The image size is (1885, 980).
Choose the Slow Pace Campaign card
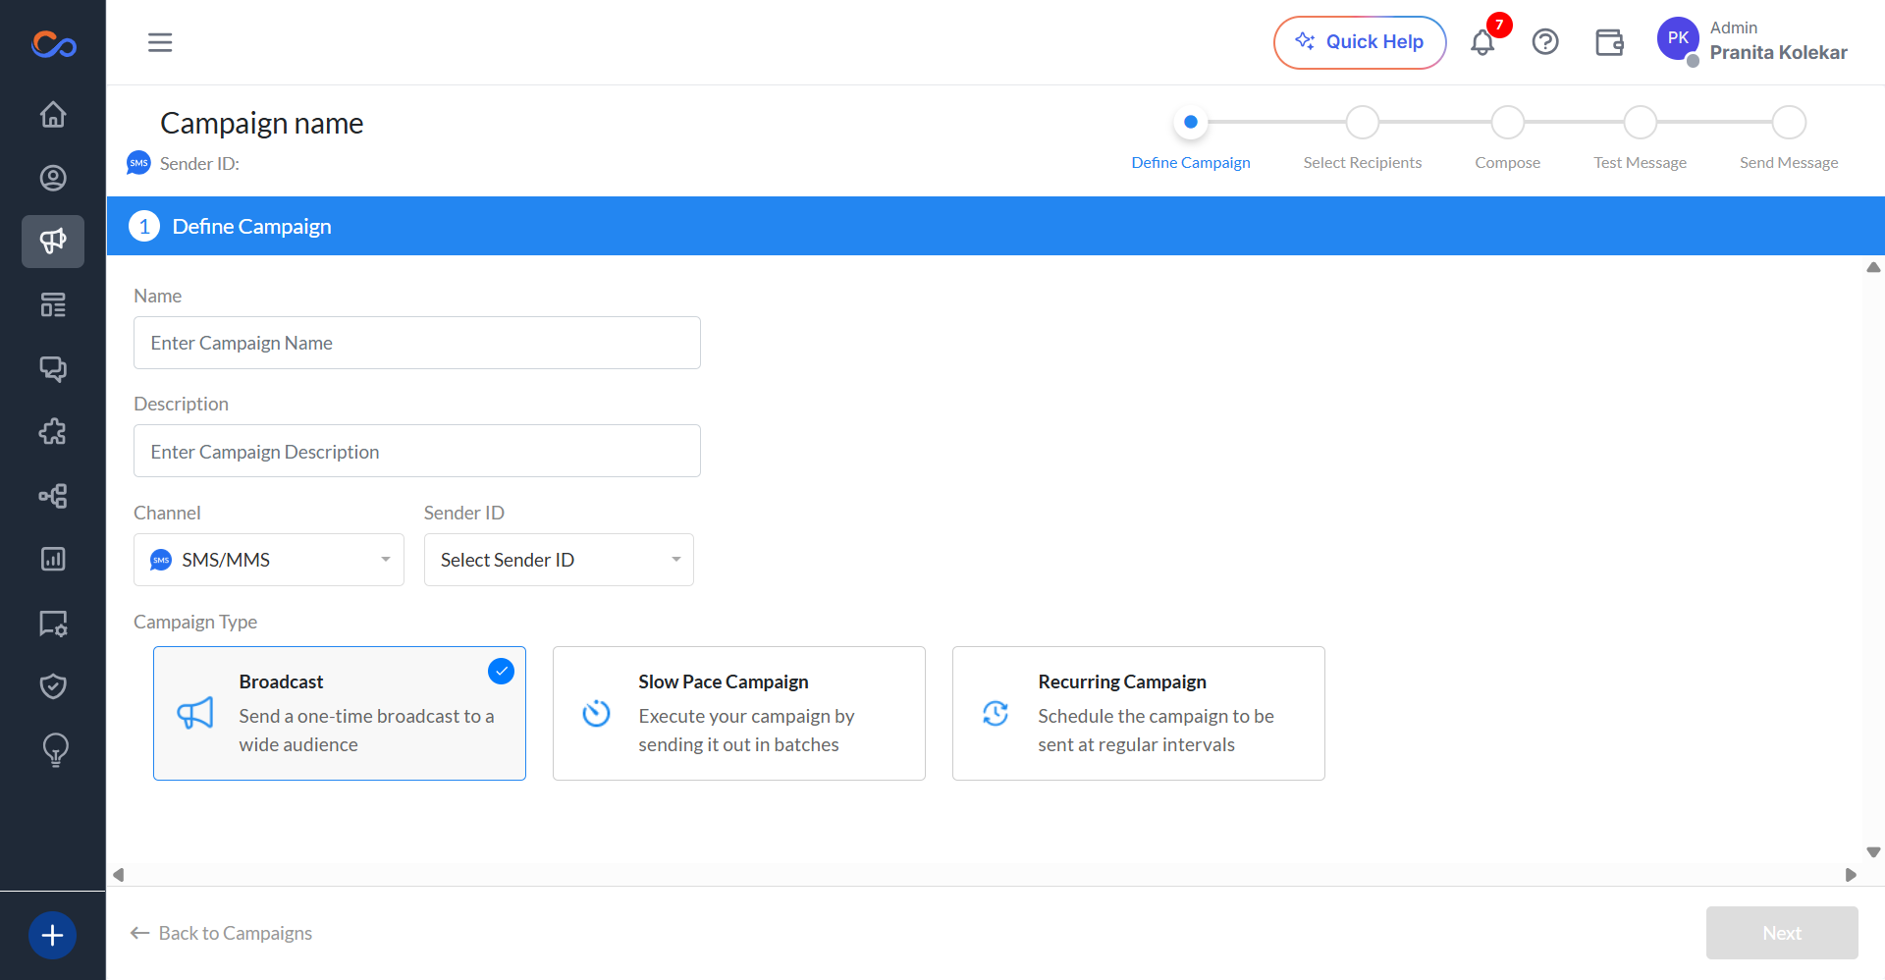[x=739, y=713]
